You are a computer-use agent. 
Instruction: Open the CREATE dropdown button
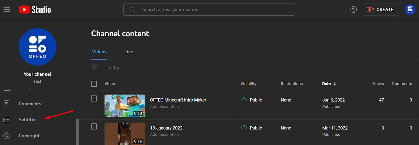pyautogui.click(x=381, y=10)
